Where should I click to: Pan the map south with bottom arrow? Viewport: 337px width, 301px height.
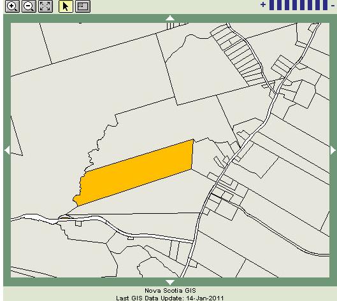tap(170, 282)
